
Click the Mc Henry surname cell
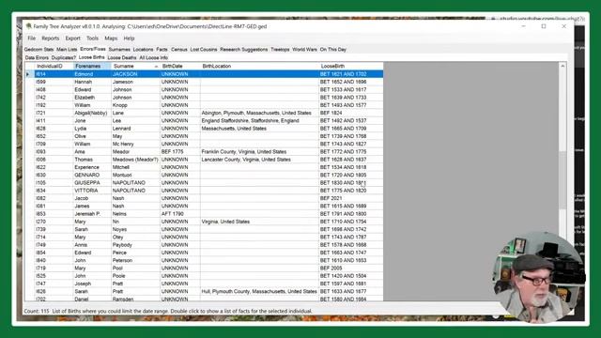[x=135, y=144]
